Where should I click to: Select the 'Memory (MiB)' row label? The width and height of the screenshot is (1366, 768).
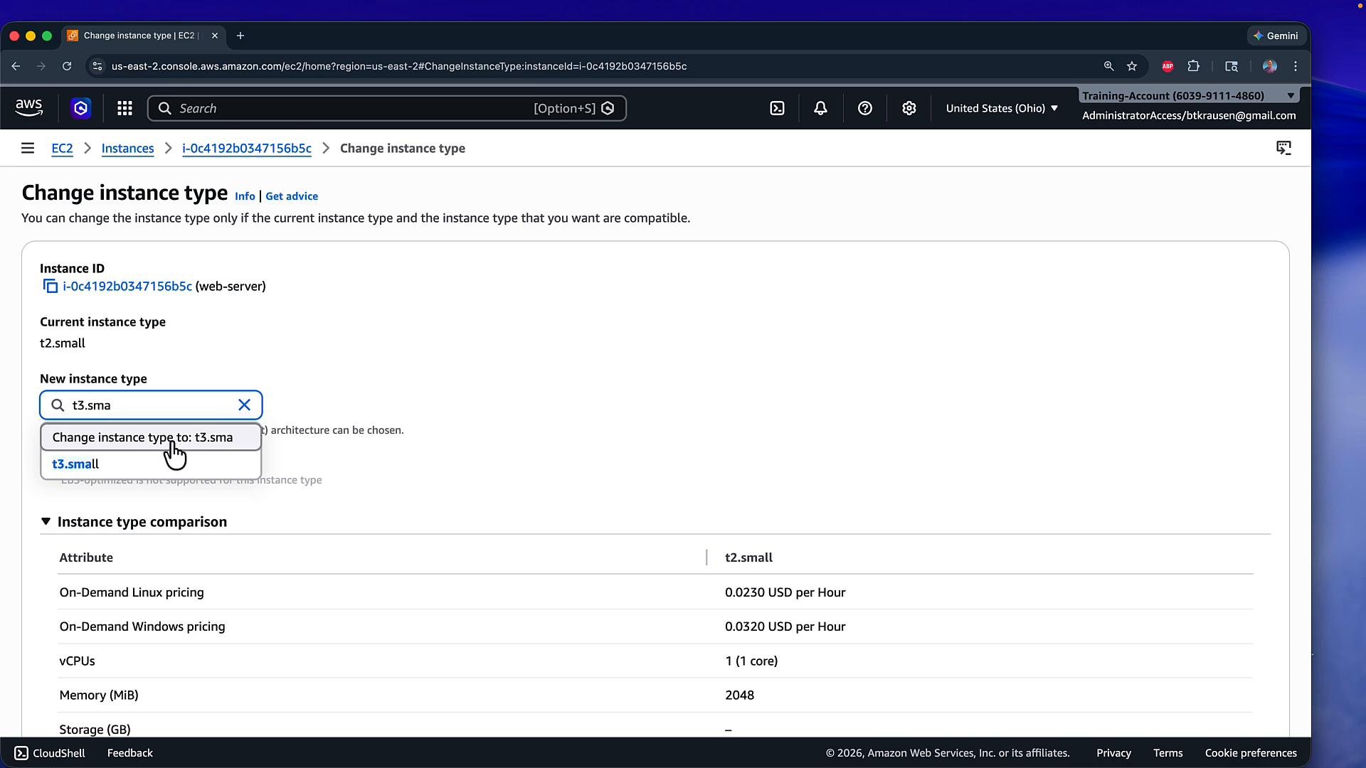[x=99, y=695]
